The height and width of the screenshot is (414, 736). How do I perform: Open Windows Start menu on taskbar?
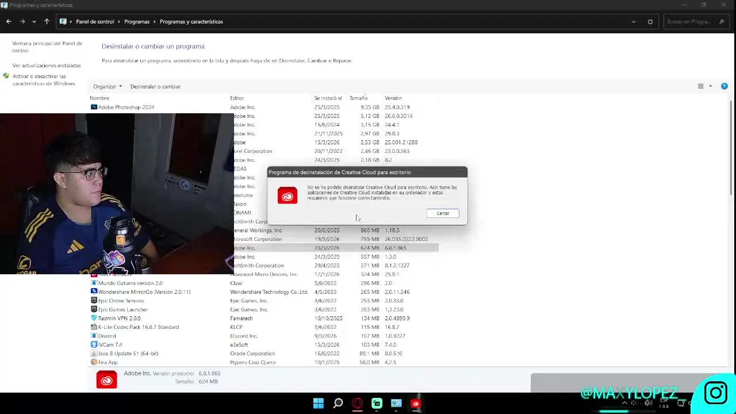(x=318, y=403)
